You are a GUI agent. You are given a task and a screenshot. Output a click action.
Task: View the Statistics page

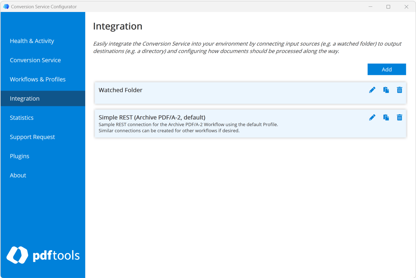[x=22, y=117]
